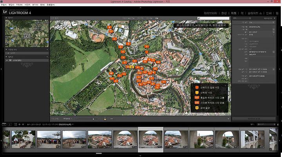Select main window display icon 1
Viewport: 282px width, 157px height.
tap(4, 124)
